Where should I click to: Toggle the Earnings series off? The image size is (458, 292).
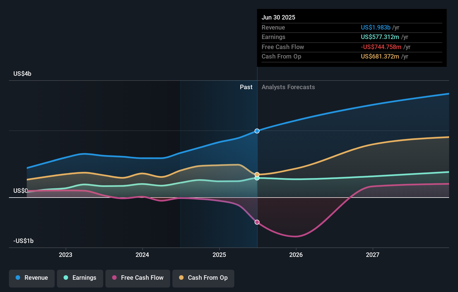80,278
